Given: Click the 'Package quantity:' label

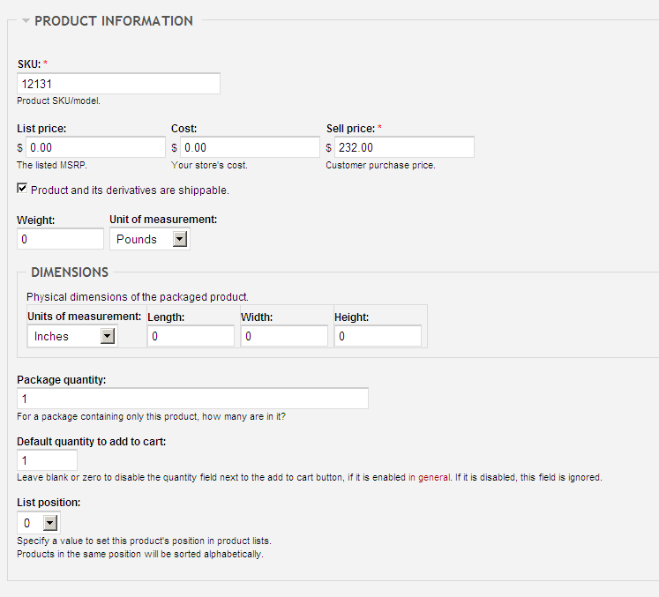Looking at the screenshot, I should [62, 380].
